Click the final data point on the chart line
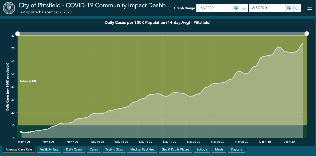Viewport: 316px width, 156px height. (302, 44)
